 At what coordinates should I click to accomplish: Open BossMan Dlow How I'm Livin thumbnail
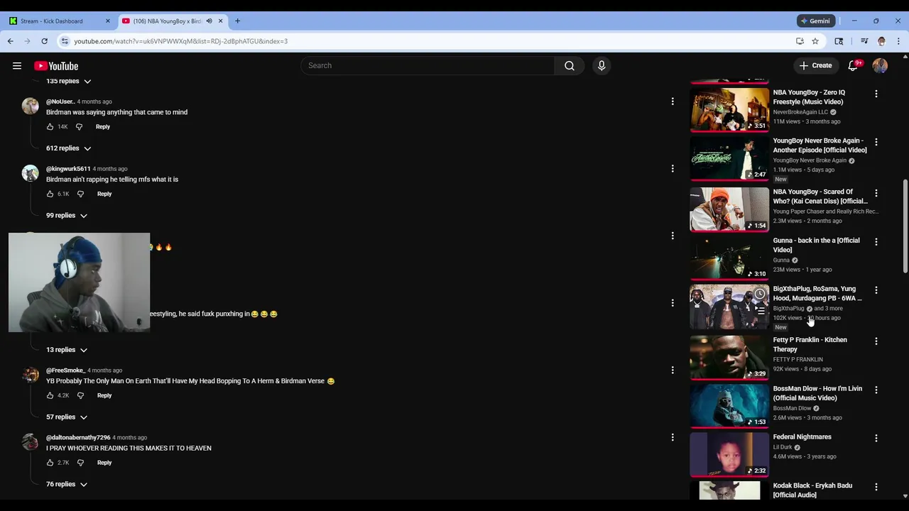pos(729,405)
